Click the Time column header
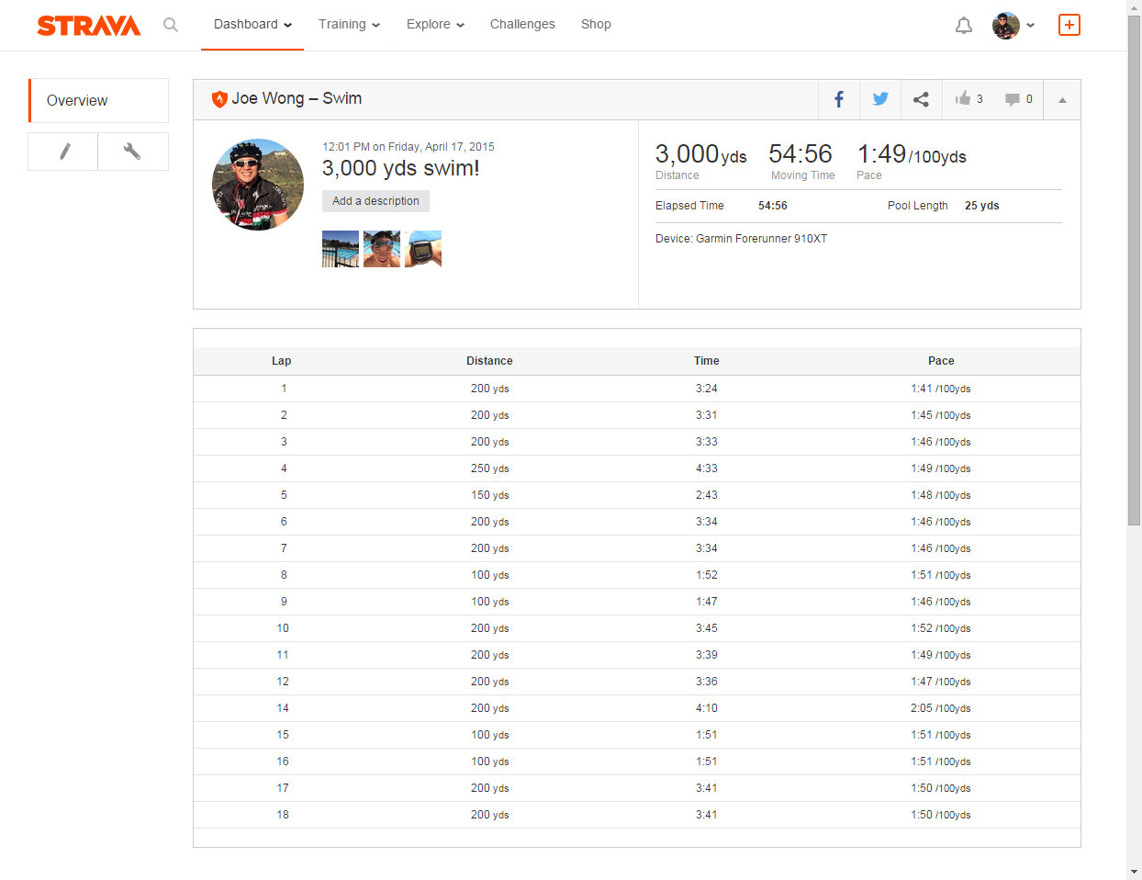Viewport: 1142px width, 880px height. tap(707, 361)
